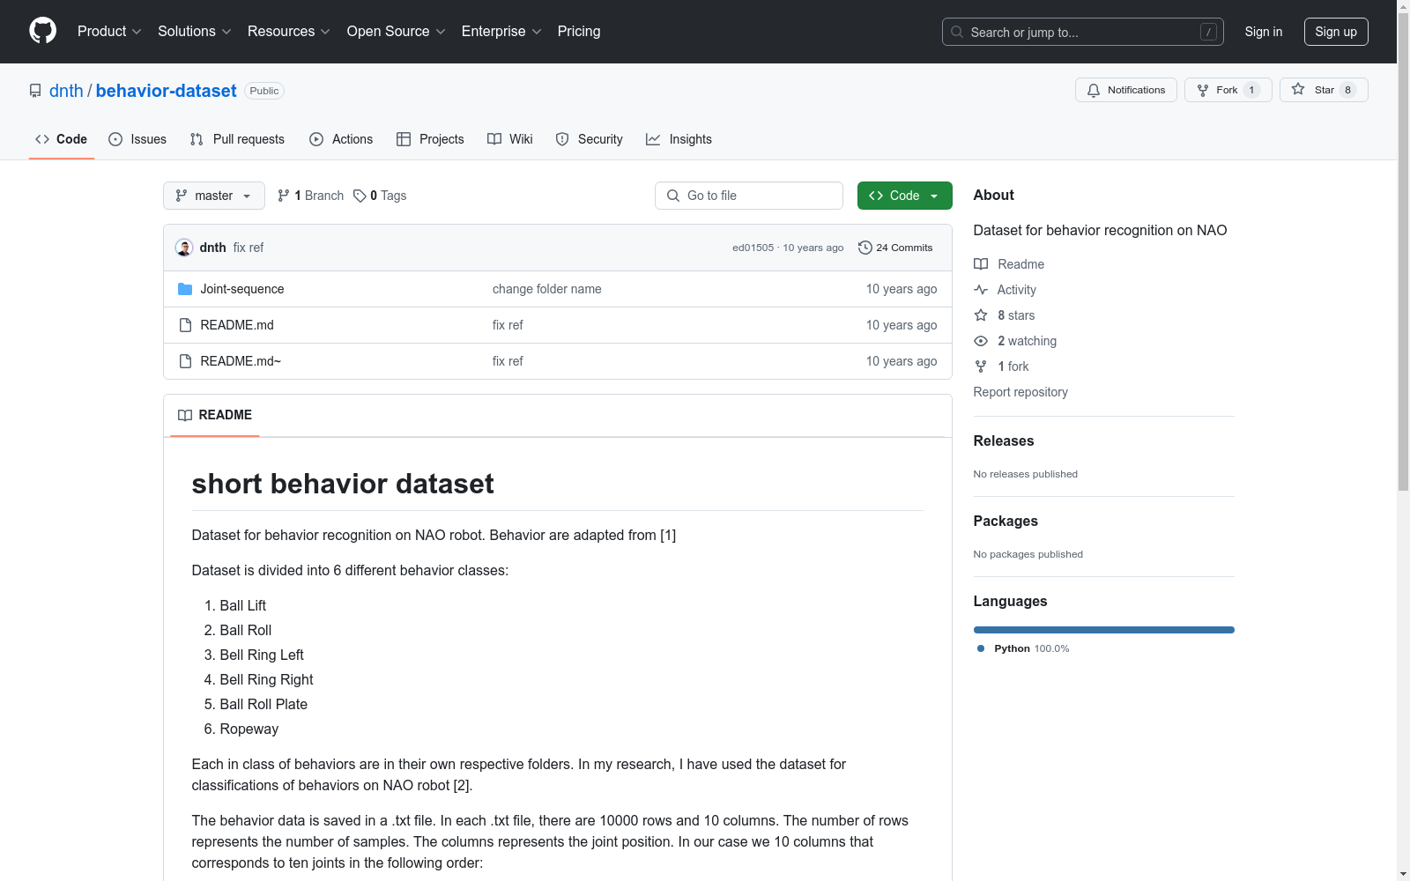
Task: Click the dnth avatar in commit row
Action: coord(184,248)
